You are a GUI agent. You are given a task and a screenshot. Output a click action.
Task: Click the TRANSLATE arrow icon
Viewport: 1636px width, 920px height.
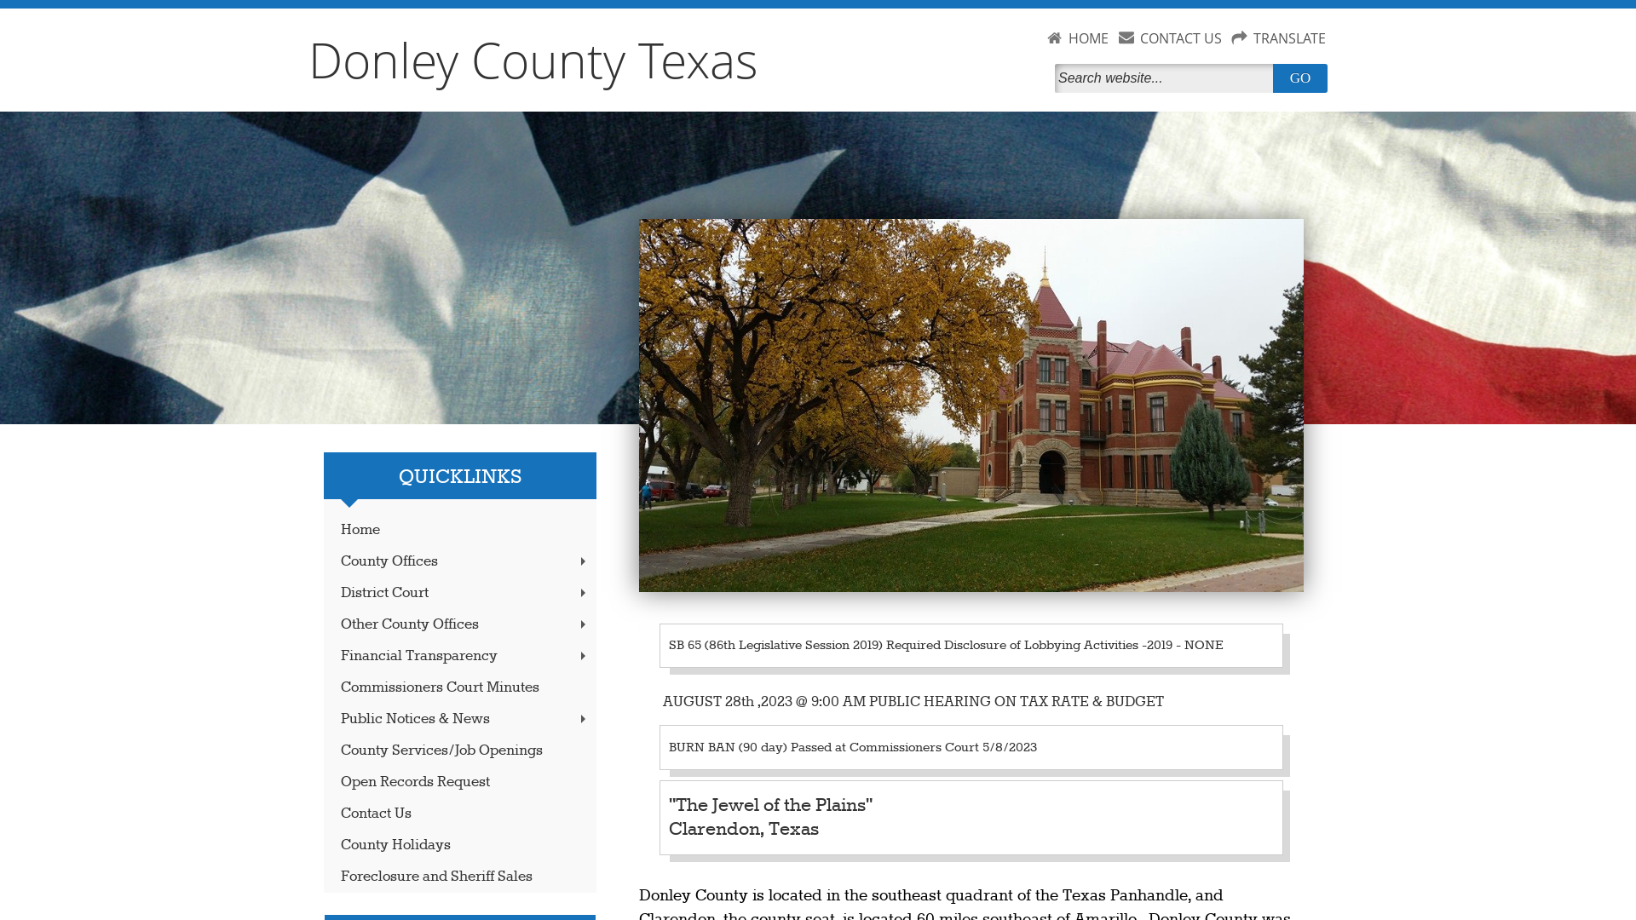1238,37
